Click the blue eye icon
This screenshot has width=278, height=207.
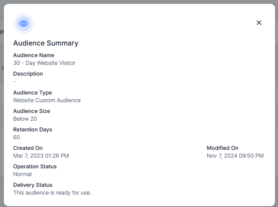(x=24, y=24)
